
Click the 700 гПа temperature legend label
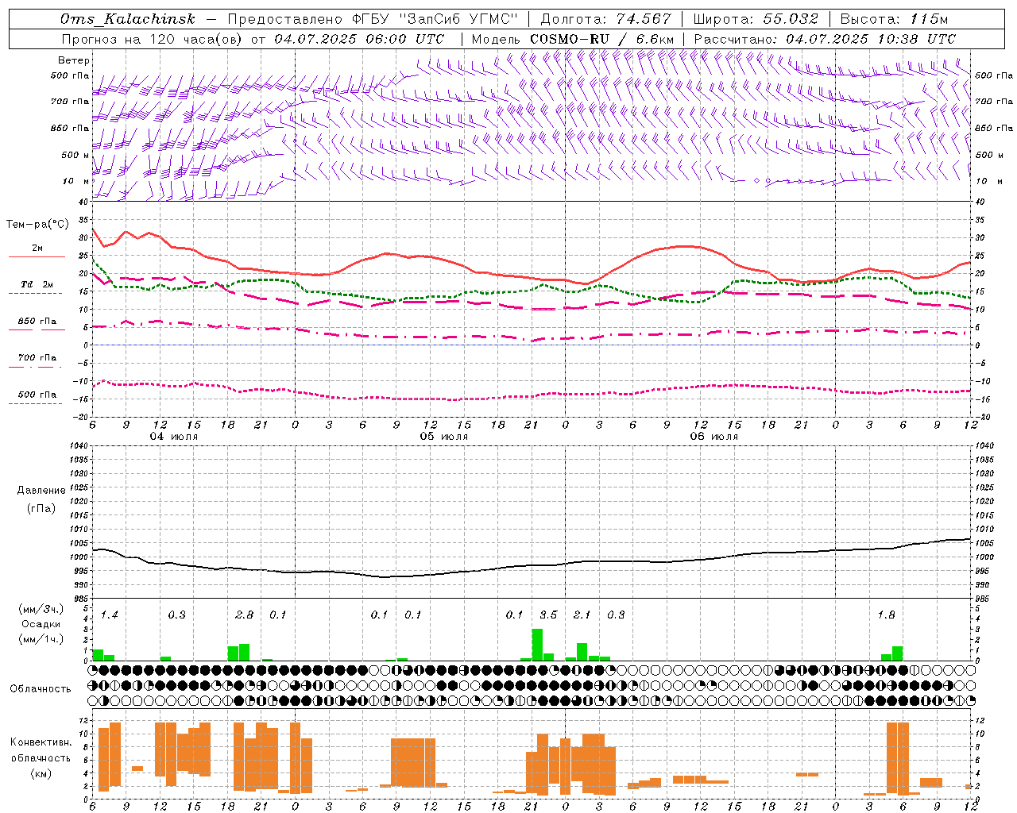37,358
